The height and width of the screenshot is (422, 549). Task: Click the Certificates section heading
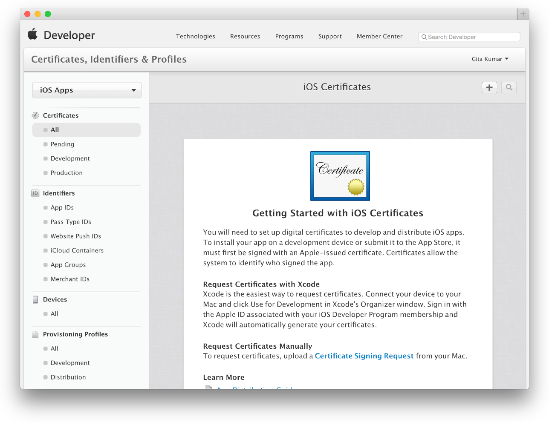tap(61, 115)
